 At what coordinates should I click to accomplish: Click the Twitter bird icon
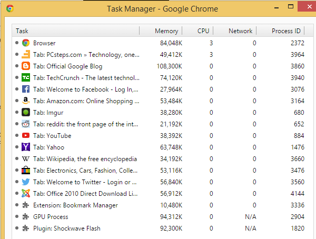coord(26,182)
